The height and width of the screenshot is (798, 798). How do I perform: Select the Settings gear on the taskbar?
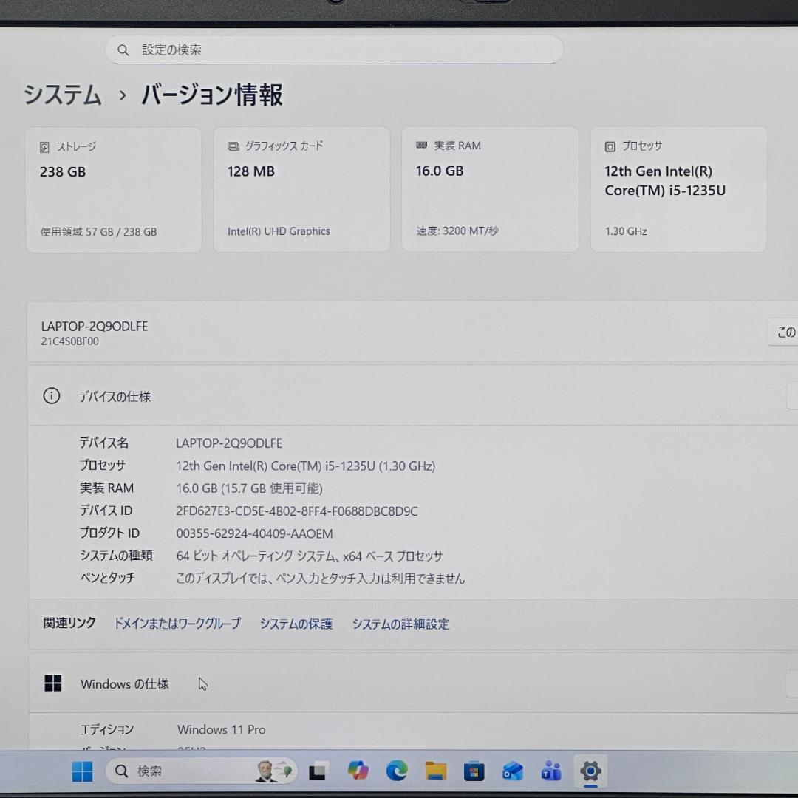(x=589, y=771)
